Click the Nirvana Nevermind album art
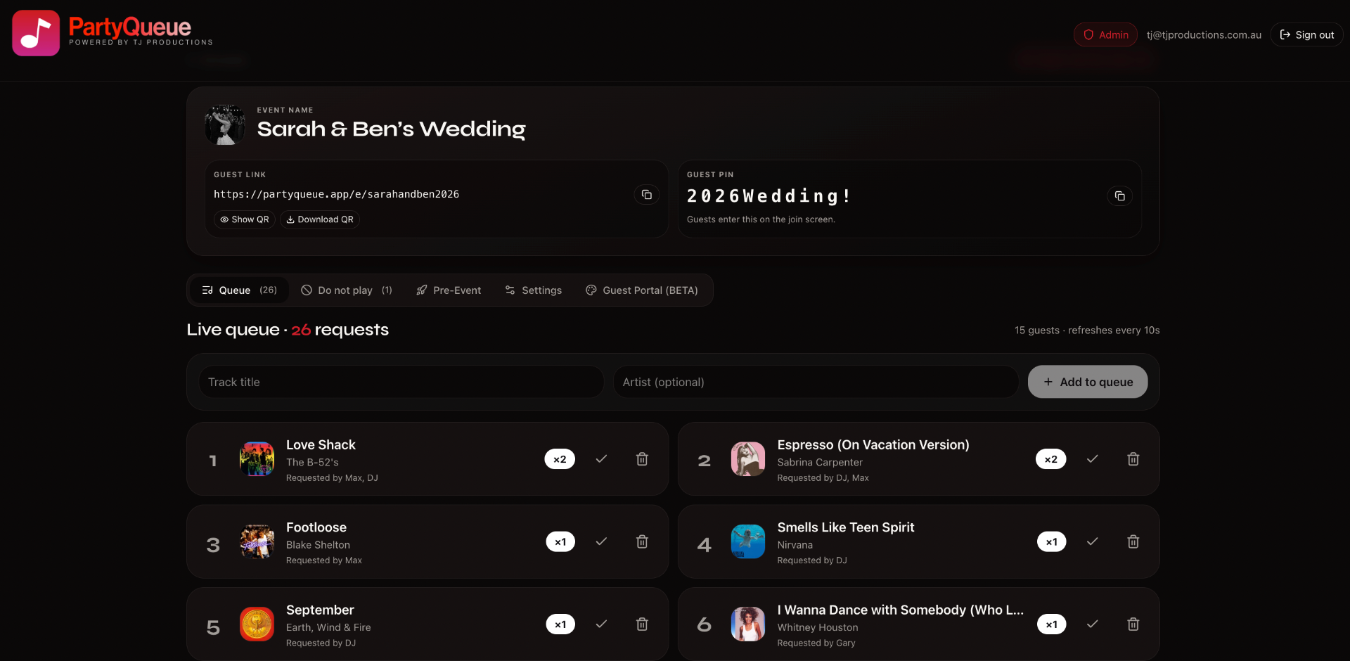1350x661 pixels. pyautogui.click(x=748, y=541)
